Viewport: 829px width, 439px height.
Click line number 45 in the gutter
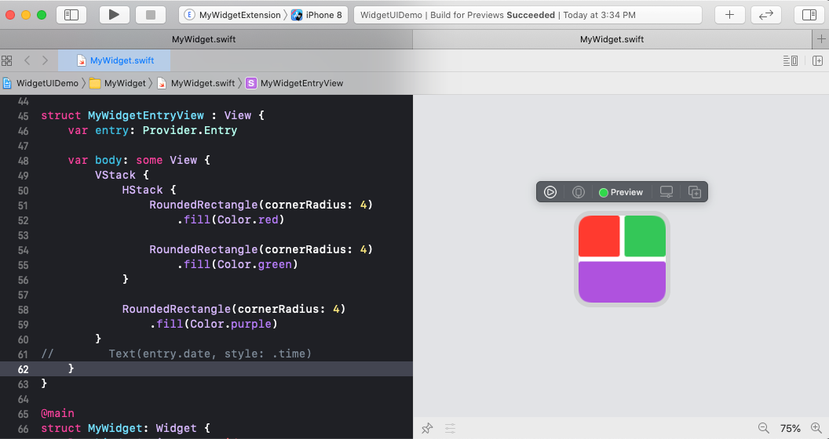point(24,115)
